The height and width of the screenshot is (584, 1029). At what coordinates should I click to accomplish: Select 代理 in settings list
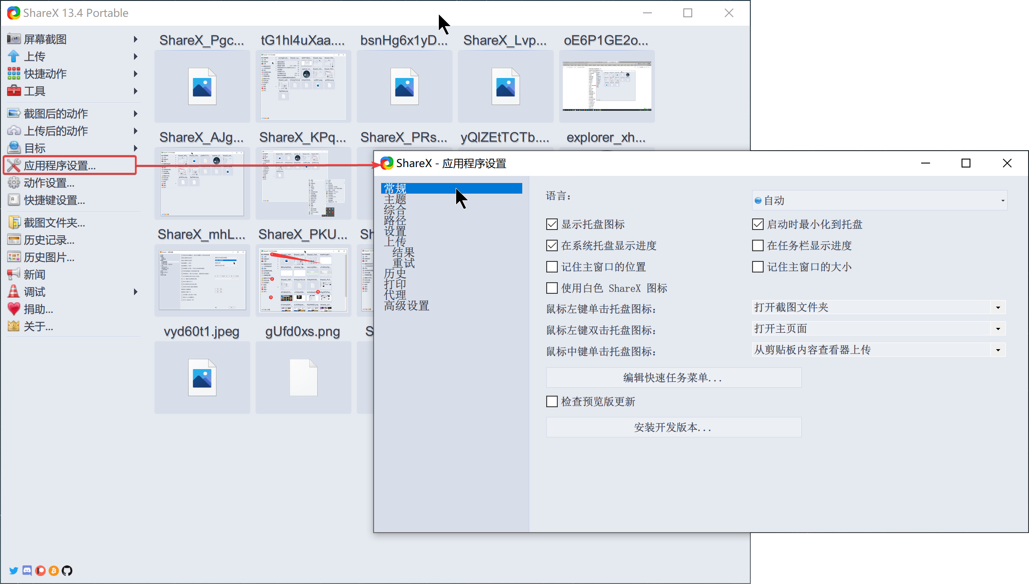click(395, 295)
